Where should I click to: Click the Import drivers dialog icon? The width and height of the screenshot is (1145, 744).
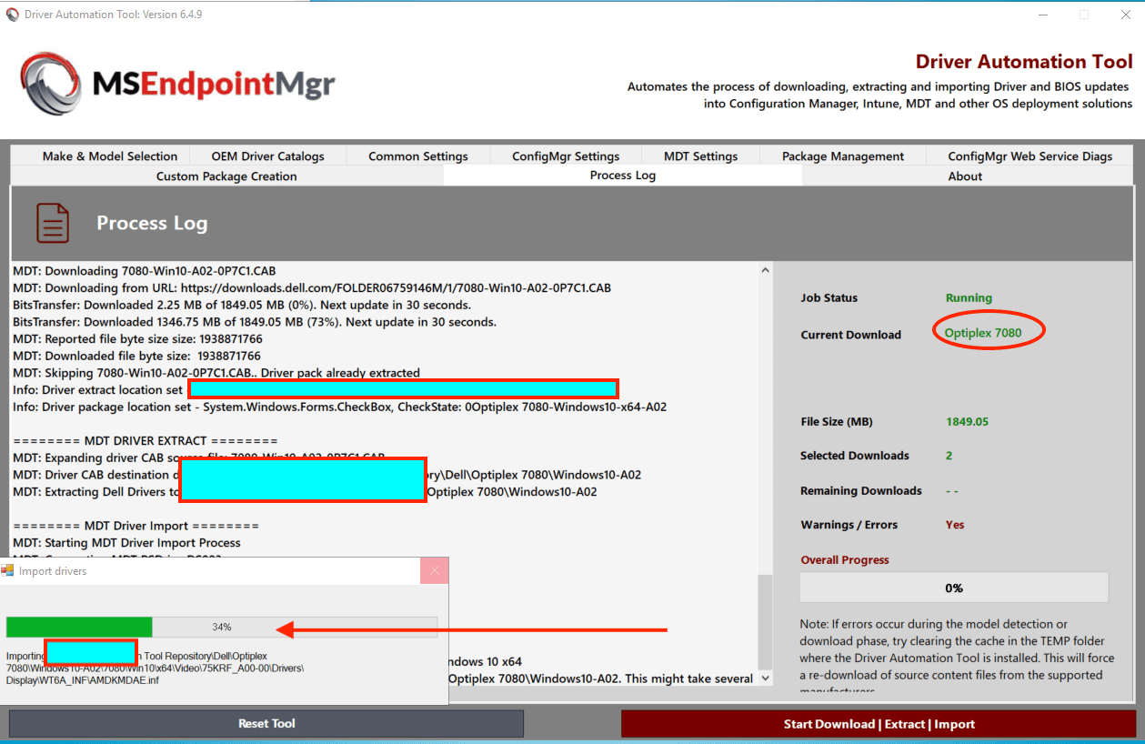coord(8,571)
